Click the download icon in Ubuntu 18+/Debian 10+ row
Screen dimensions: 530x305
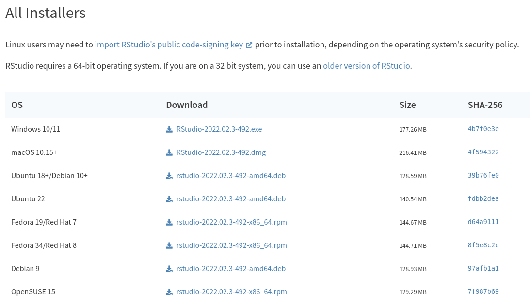click(x=169, y=176)
